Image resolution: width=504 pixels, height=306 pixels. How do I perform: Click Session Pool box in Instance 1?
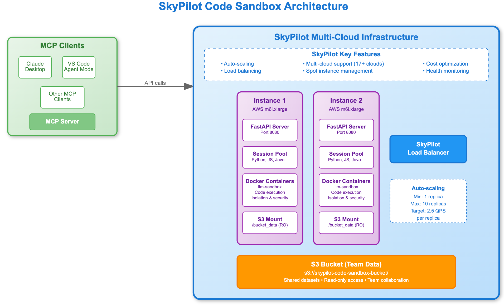(270, 157)
